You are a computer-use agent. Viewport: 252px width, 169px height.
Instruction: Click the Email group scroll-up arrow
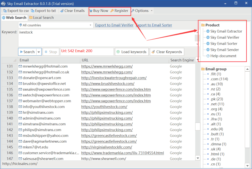pos(247,69)
